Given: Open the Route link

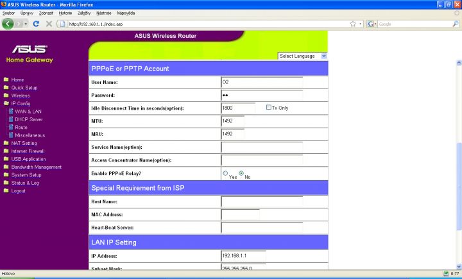Looking at the screenshot, I should (21, 128).
